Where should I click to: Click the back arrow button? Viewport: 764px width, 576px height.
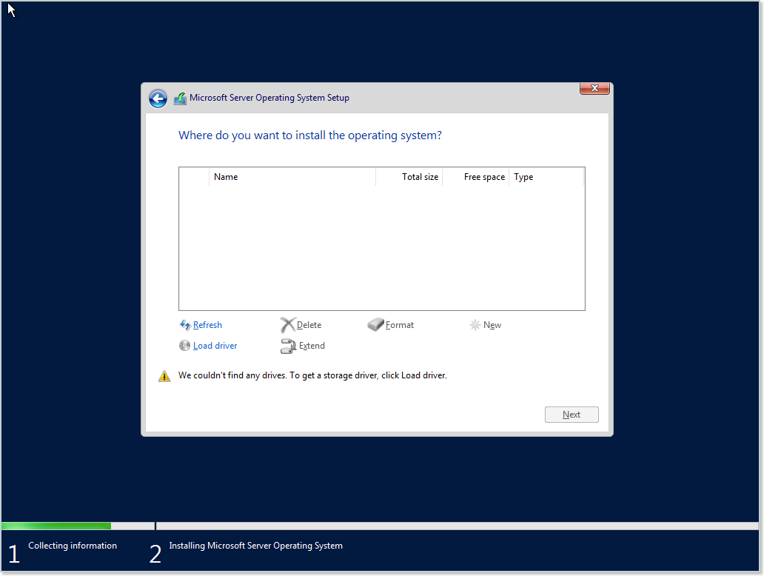158,98
